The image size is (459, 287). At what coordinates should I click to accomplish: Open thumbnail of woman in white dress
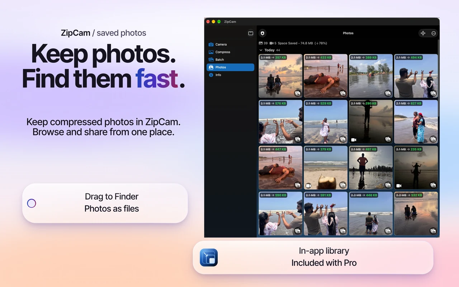coord(326,122)
